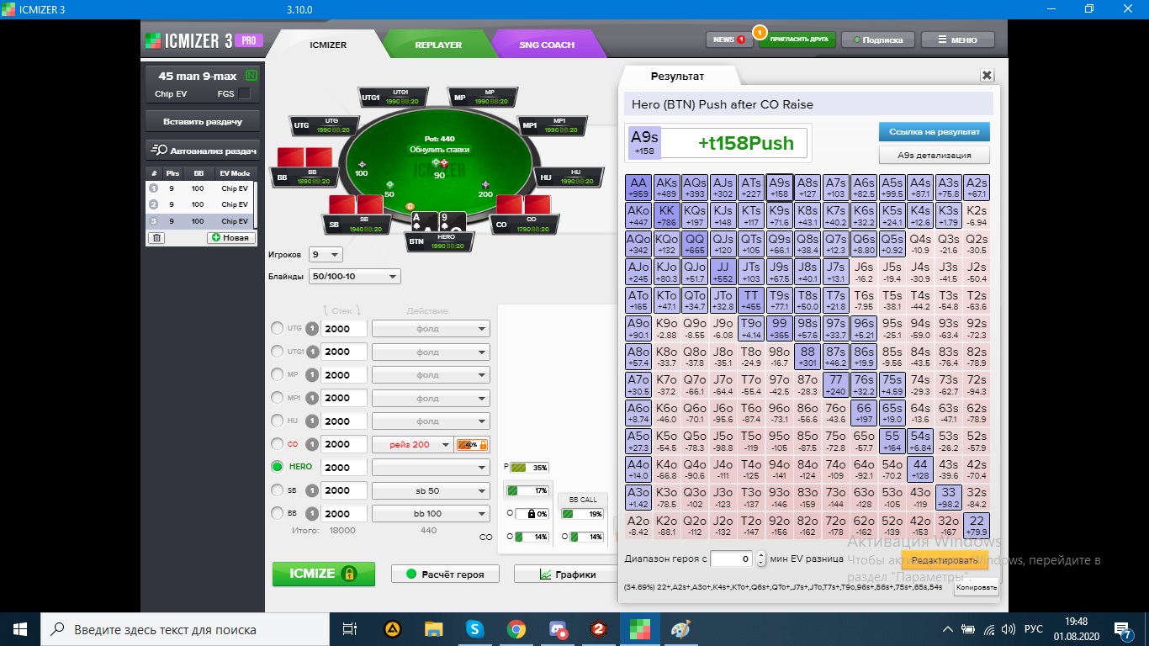Image resolution: width=1149 pixels, height=646 pixels.
Task: Click the gray 1 badge in the UTG row
Action: [x=311, y=329]
